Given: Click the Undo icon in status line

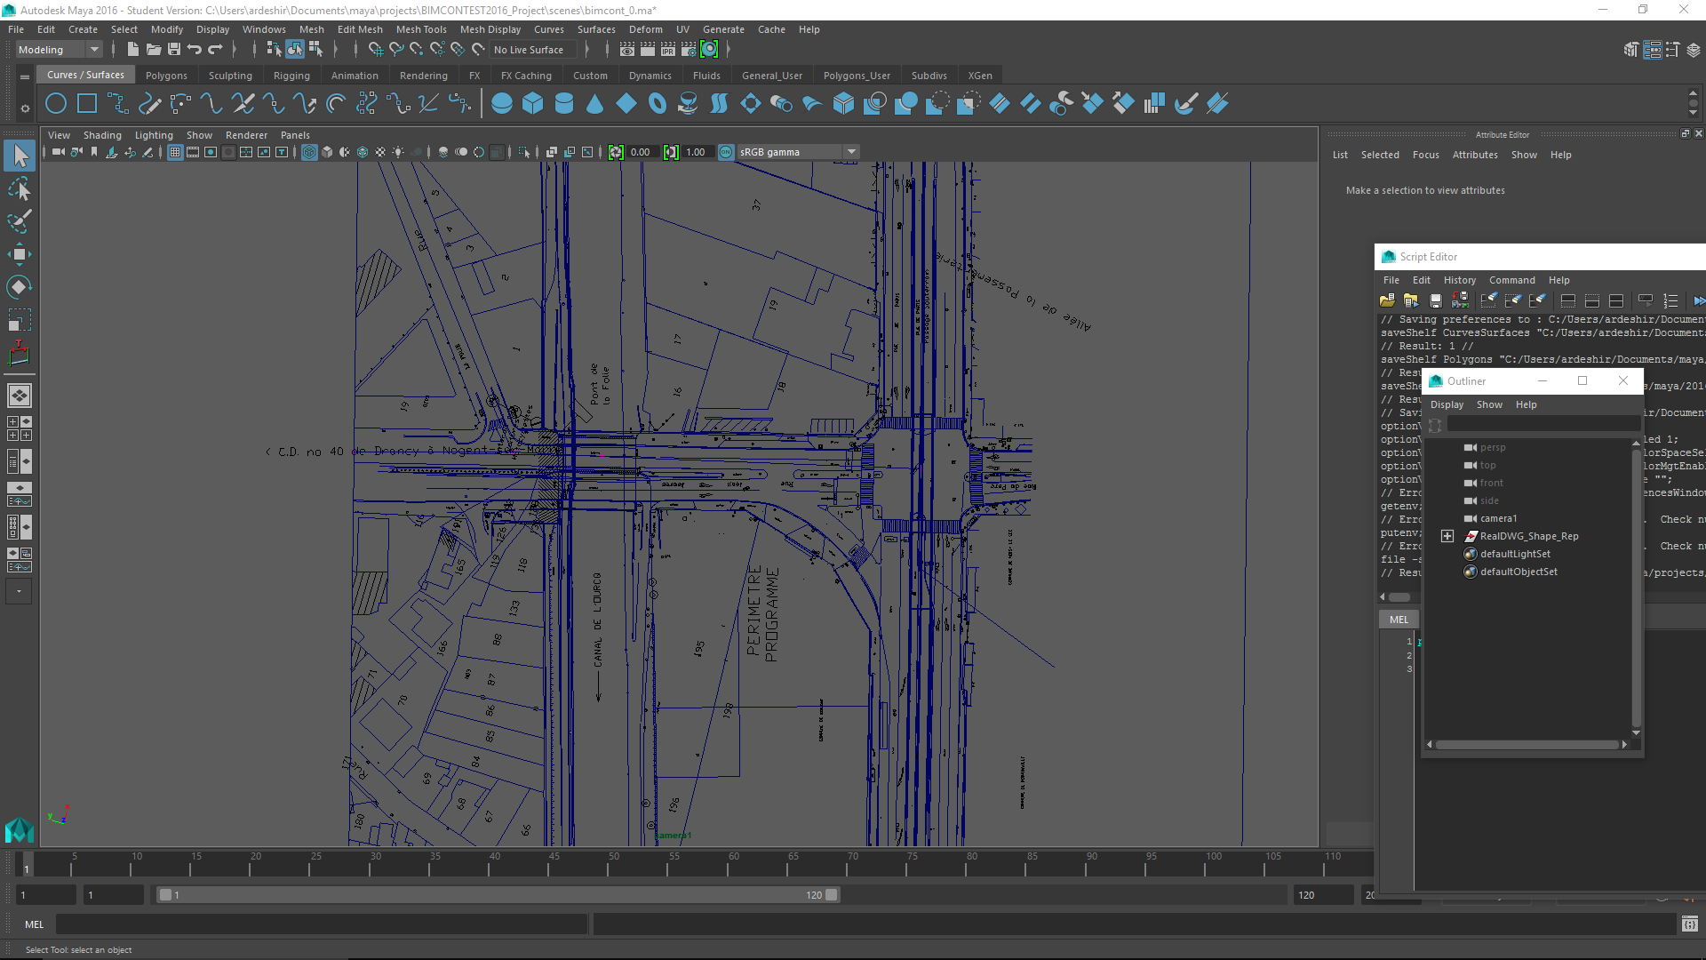Looking at the screenshot, I should pos(195,50).
